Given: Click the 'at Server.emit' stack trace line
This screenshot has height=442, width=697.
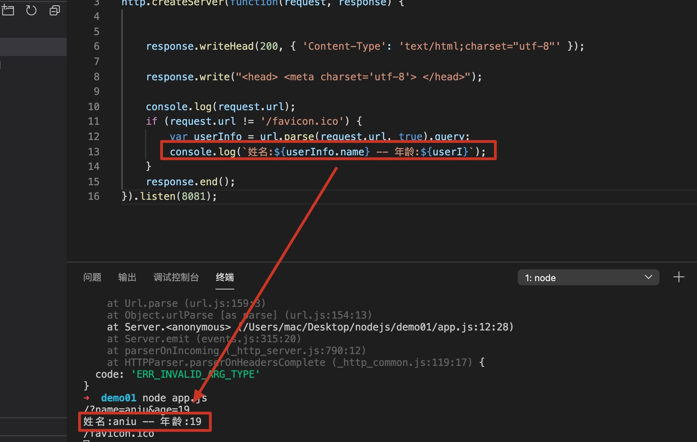Looking at the screenshot, I should [x=204, y=339].
